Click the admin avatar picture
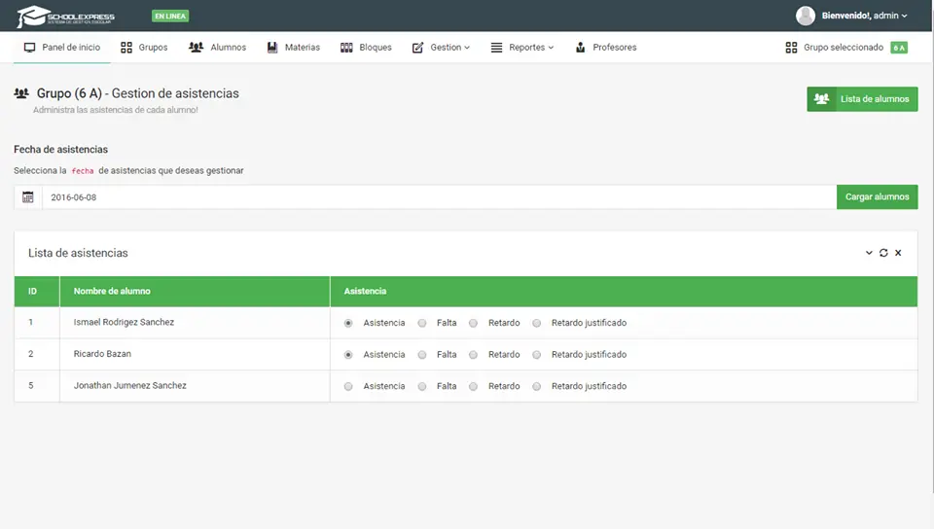 806,16
